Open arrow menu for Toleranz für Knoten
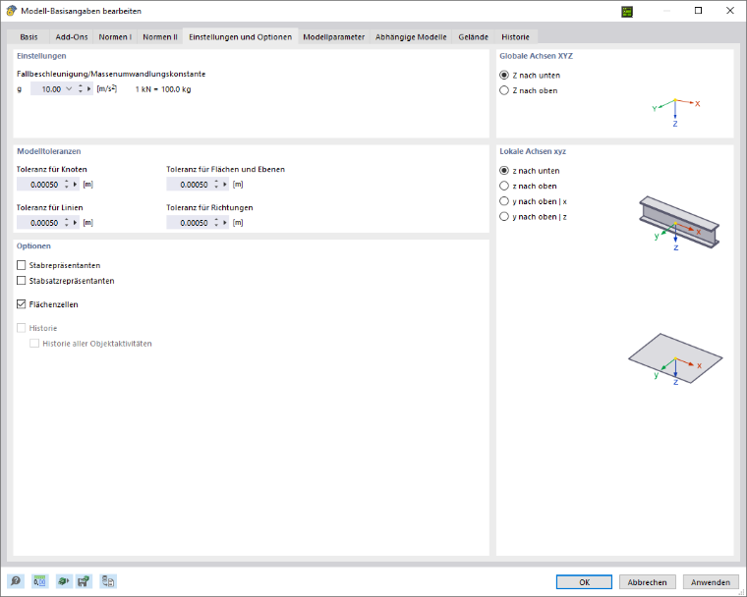747x597 pixels. pyautogui.click(x=76, y=185)
